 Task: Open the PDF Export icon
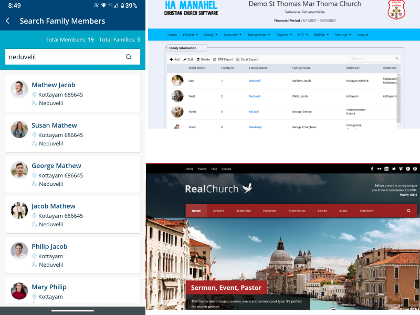click(x=214, y=59)
